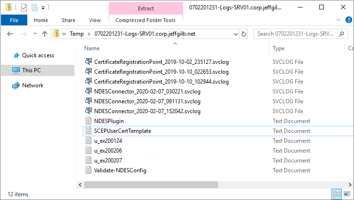The width and height of the screenshot is (354, 200).
Task: Sort files by Name column header
Action: pyautogui.click(x=92, y=48)
